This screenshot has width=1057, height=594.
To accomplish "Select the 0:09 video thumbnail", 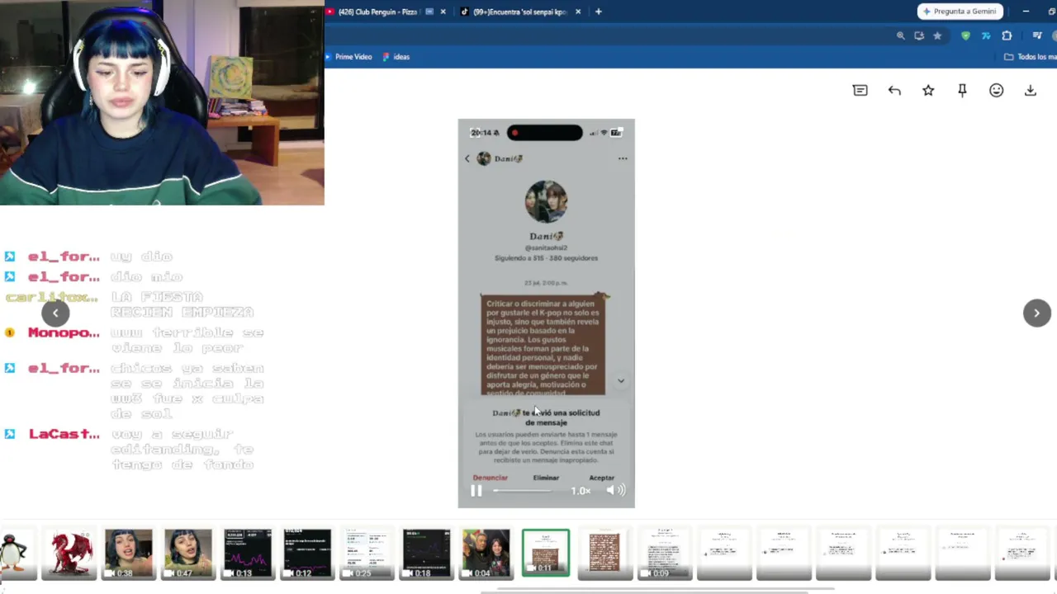I will pos(664,553).
